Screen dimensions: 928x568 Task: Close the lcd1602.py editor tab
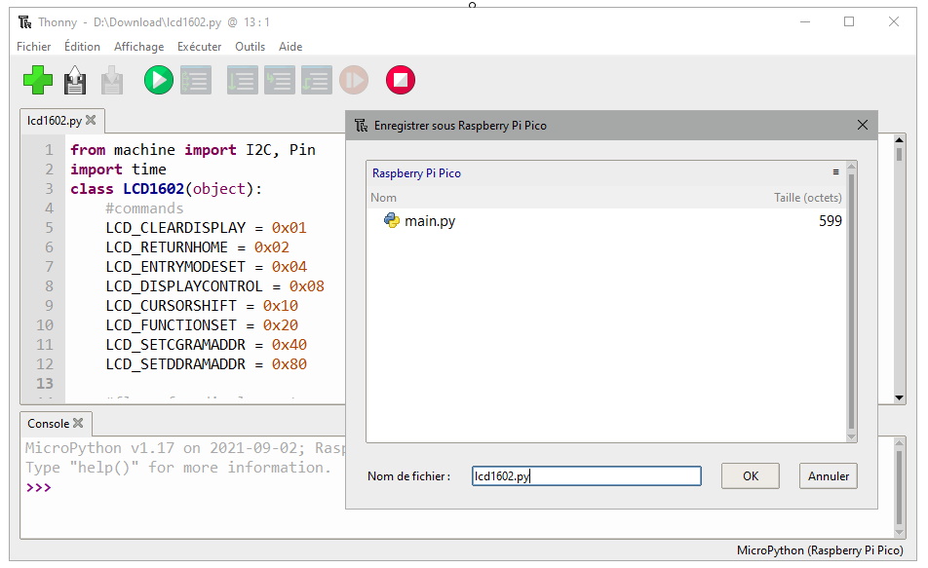[x=91, y=121]
